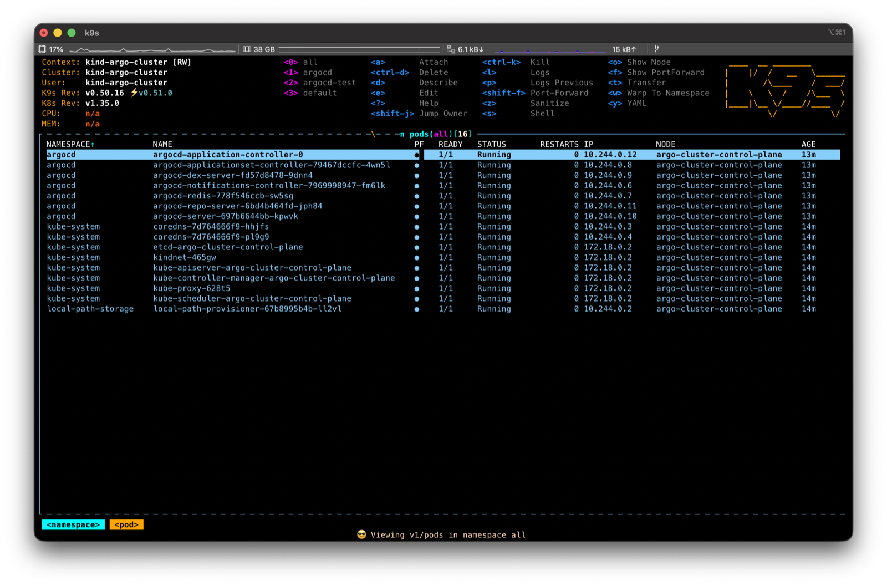Click the NODE column header
Image resolution: width=887 pixels, height=586 pixels.
tap(665, 144)
